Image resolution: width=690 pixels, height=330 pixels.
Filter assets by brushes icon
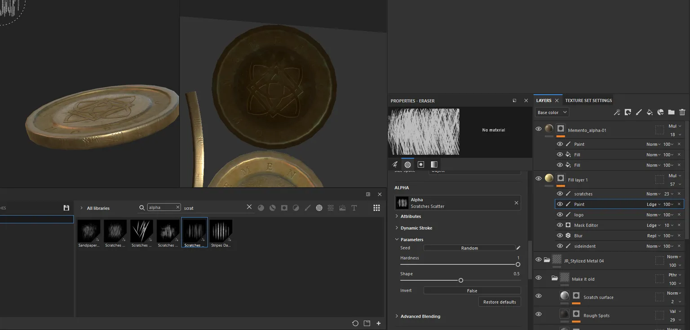pyautogui.click(x=307, y=208)
